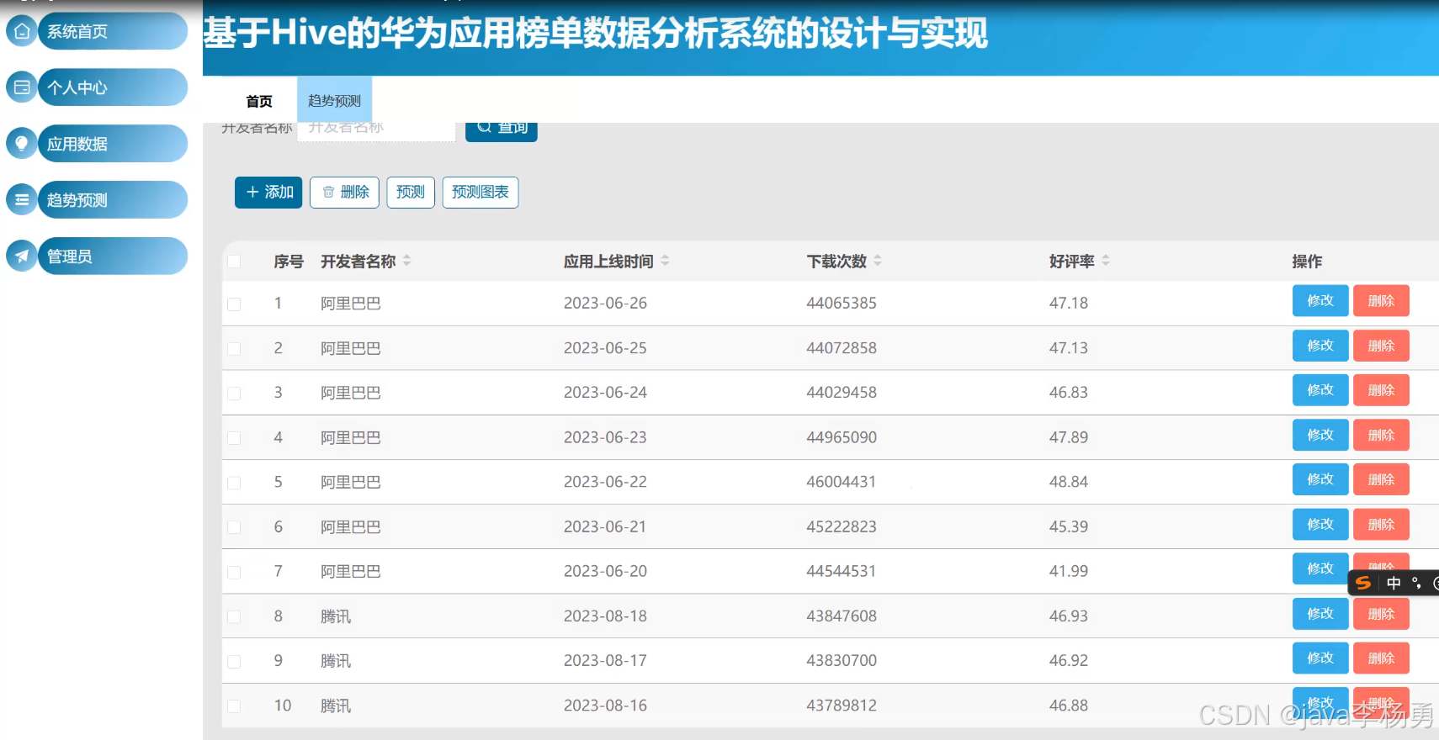1439x740 pixels.
Task: Click 删除 for the 2023-06-21 row
Action: (1381, 524)
